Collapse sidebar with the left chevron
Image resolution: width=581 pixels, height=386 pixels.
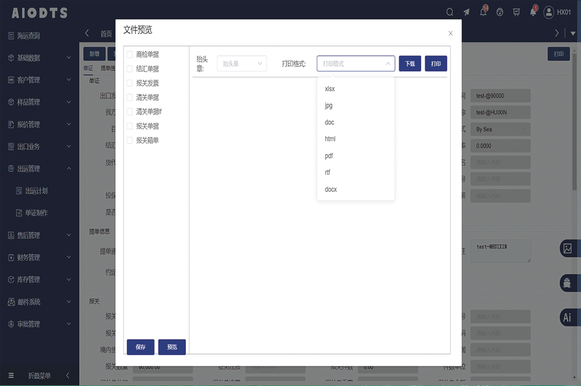(68, 376)
